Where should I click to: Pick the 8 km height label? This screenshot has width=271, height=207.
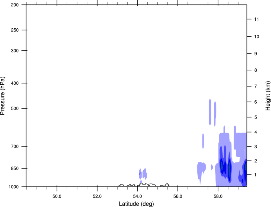tap(256, 70)
